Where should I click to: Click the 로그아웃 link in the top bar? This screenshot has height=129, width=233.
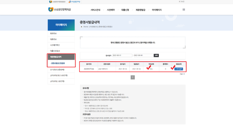(181, 2)
